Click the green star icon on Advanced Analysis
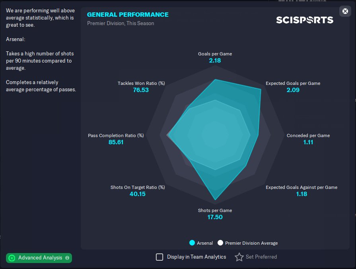The width and height of the screenshot is (356, 269). pos(12,258)
